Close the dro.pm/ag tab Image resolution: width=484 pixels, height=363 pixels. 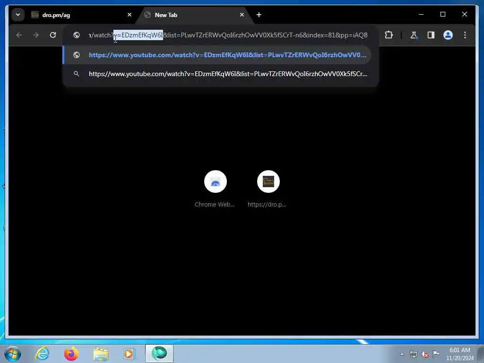click(x=130, y=15)
